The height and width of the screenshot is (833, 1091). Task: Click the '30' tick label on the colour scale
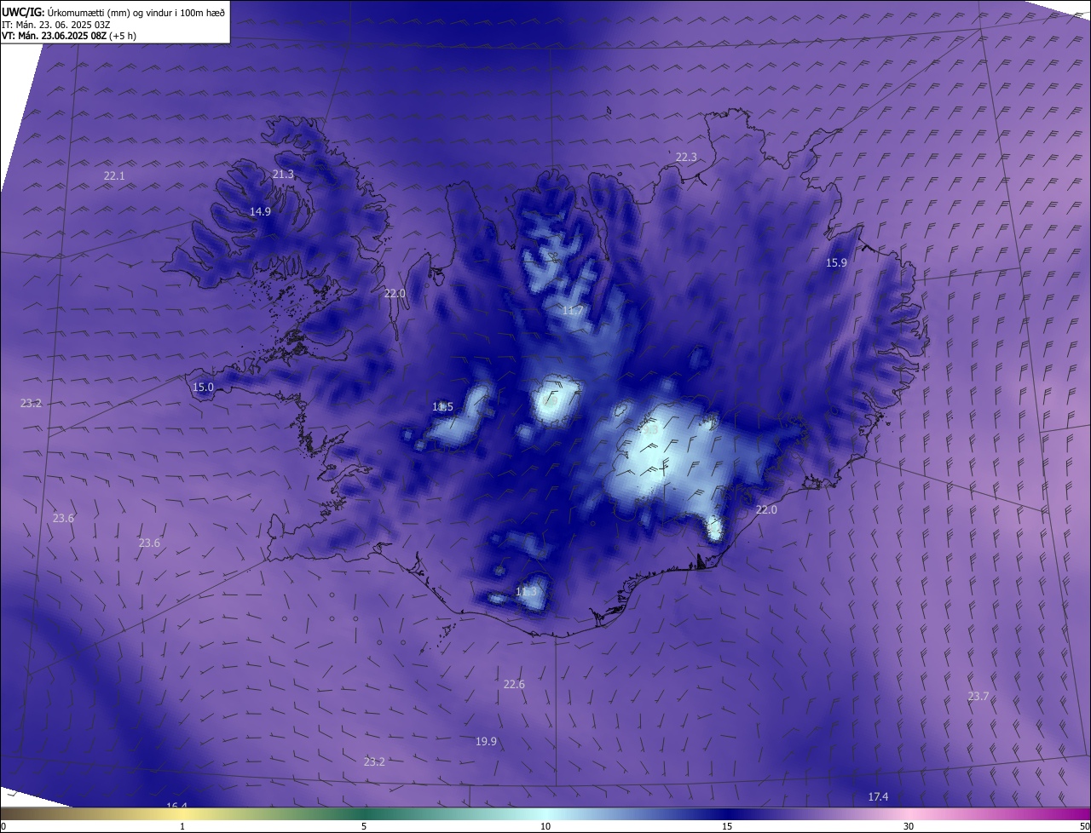point(909,826)
